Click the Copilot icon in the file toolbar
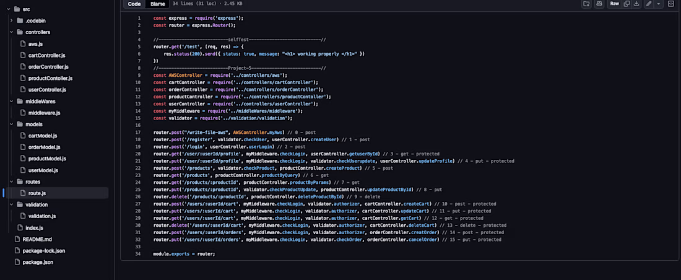The image size is (681, 280). [599, 4]
